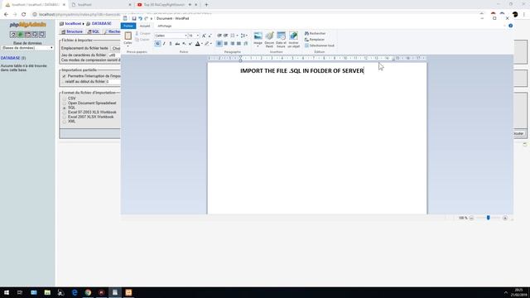This screenshot has width=530, height=298.
Task: Apply subscript formatting in WordPad
Action: pos(184,44)
